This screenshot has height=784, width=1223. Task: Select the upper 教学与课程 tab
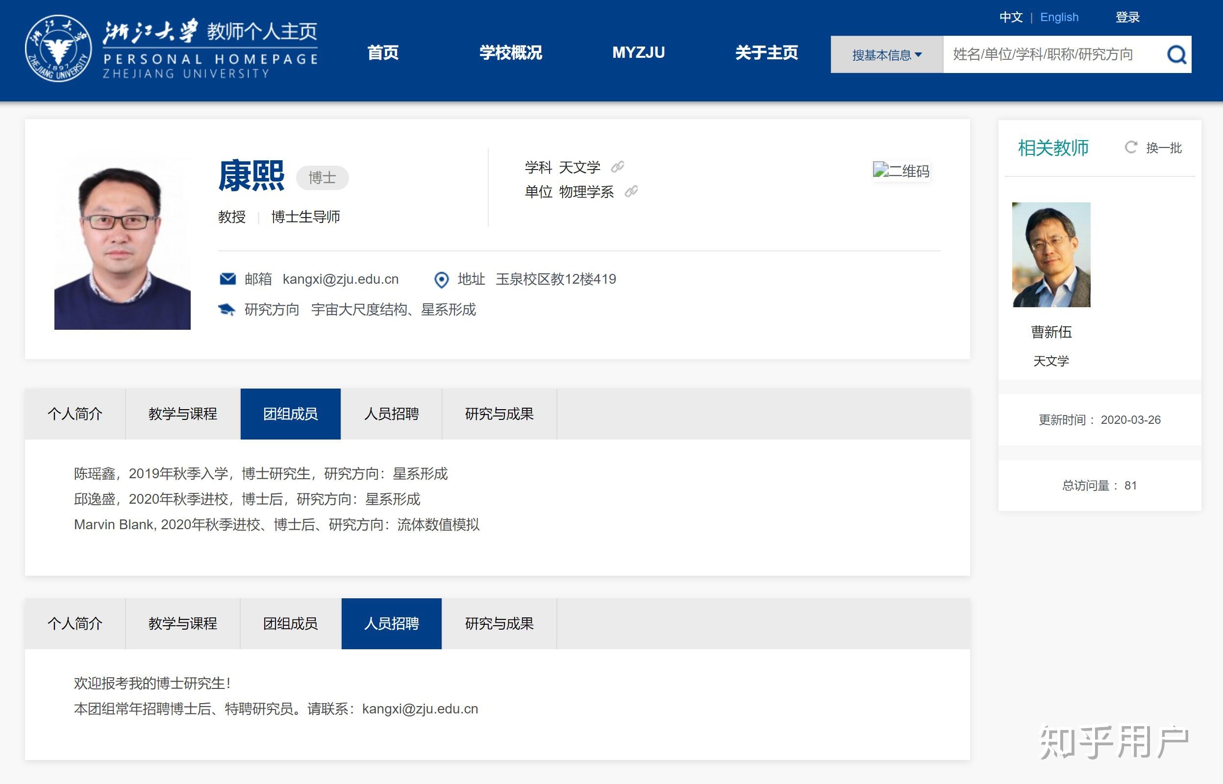tap(182, 414)
